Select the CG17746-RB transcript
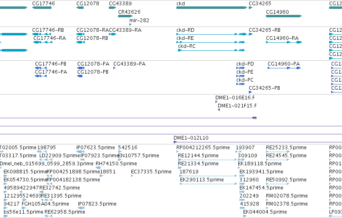This screenshot has width=342, height=218. click(x=42, y=34)
